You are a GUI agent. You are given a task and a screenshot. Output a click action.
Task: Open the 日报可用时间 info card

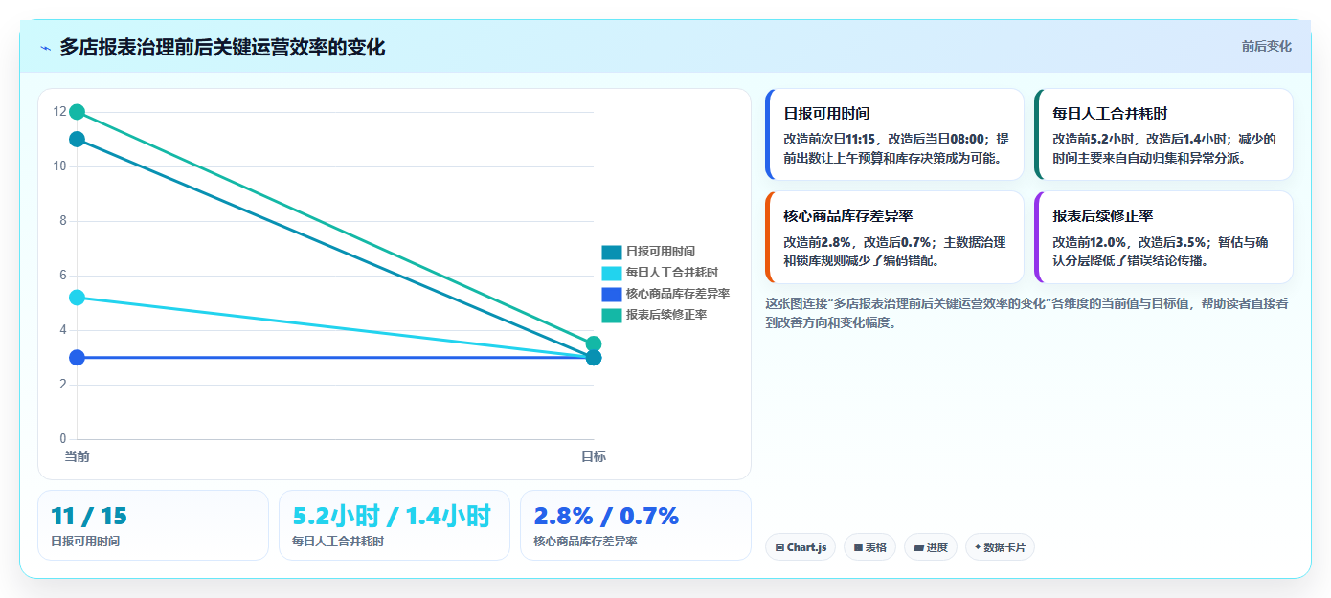[x=894, y=134]
